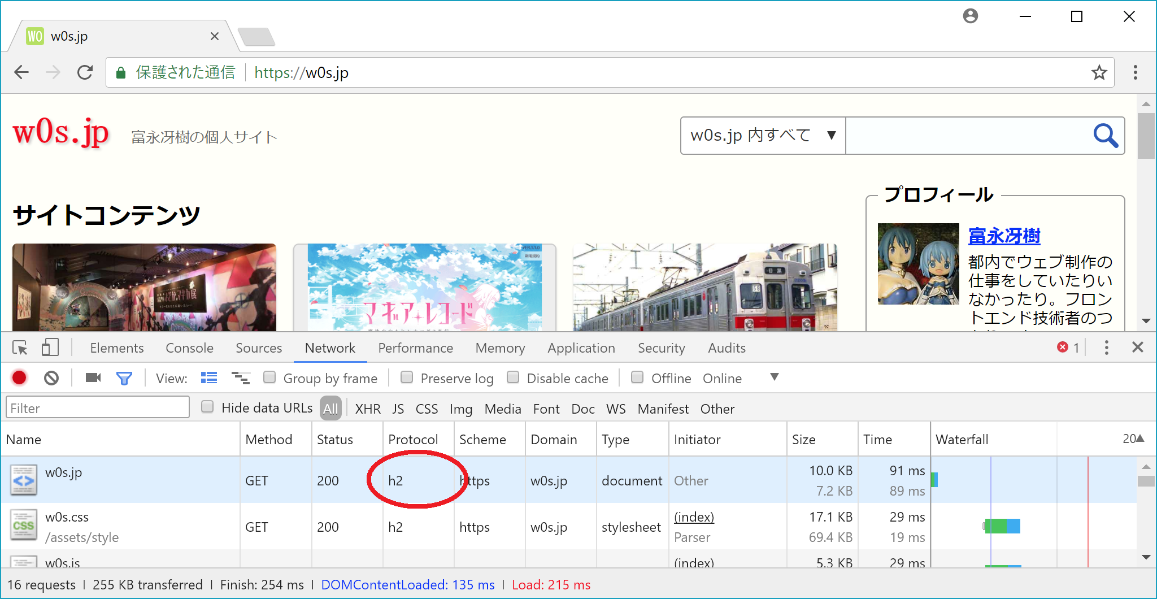Click the record network log button

[19, 377]
